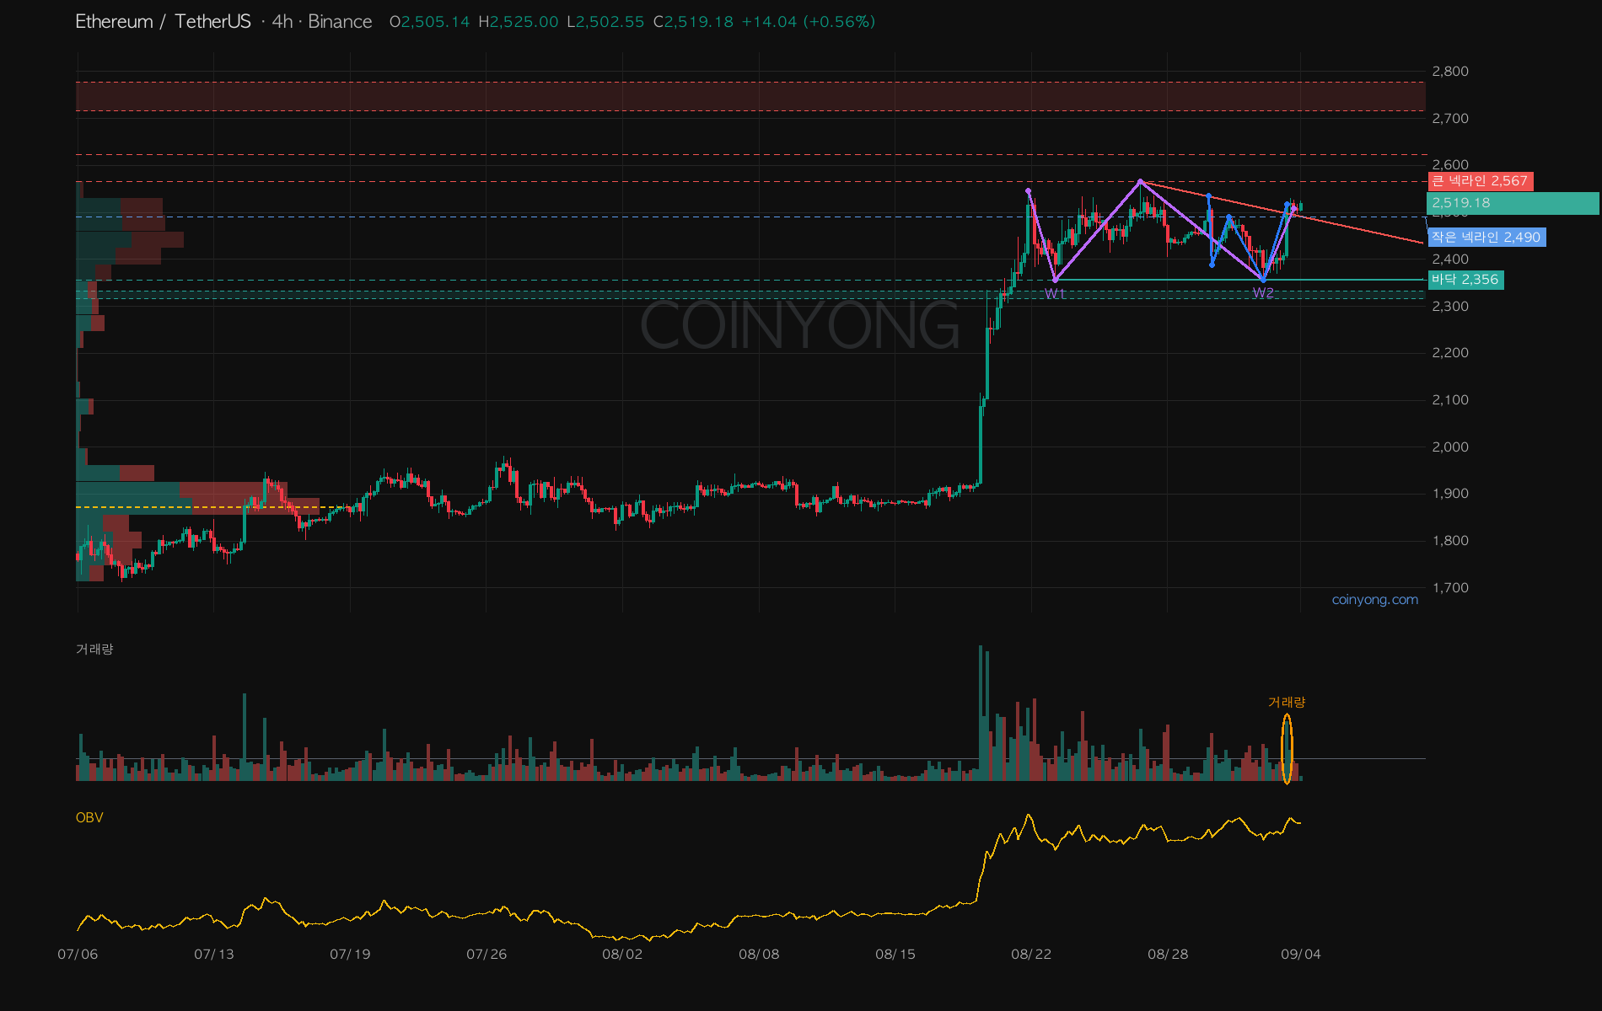Screen dimensions: 1602x1011
Task: Click the high price value 2,525.00
Action: pyautogui.click(x=524, y=22)
